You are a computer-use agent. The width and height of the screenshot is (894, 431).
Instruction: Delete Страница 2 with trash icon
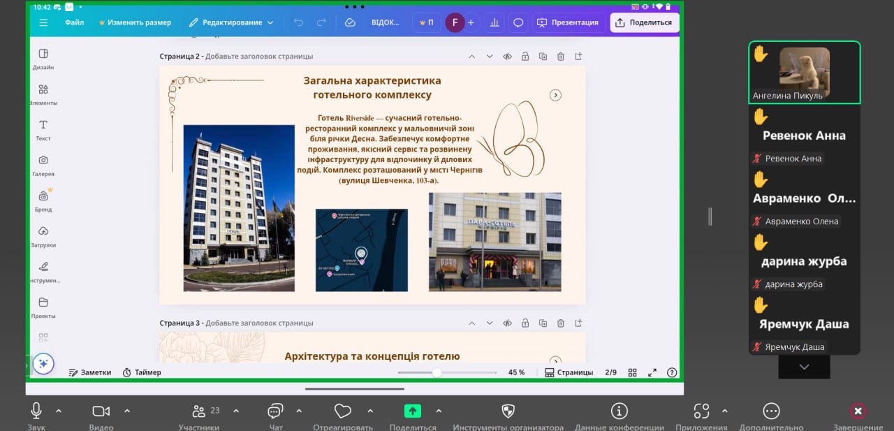click(561, 57)
